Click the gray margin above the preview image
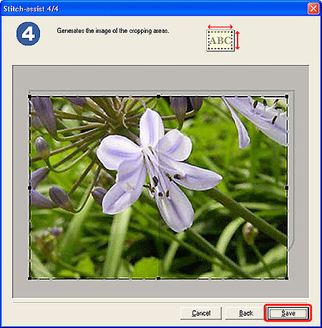The width and height of the screenshot is (322, 328). click(161, 78)
